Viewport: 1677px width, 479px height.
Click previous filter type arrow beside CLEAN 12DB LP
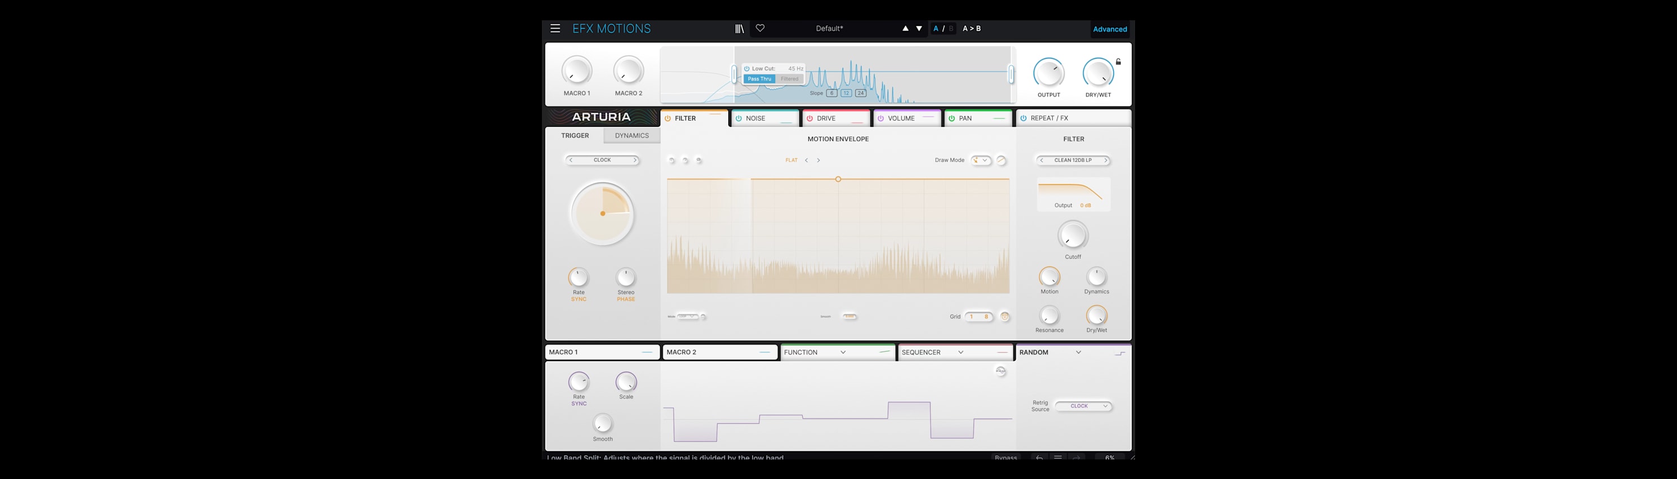point(1042,160)
